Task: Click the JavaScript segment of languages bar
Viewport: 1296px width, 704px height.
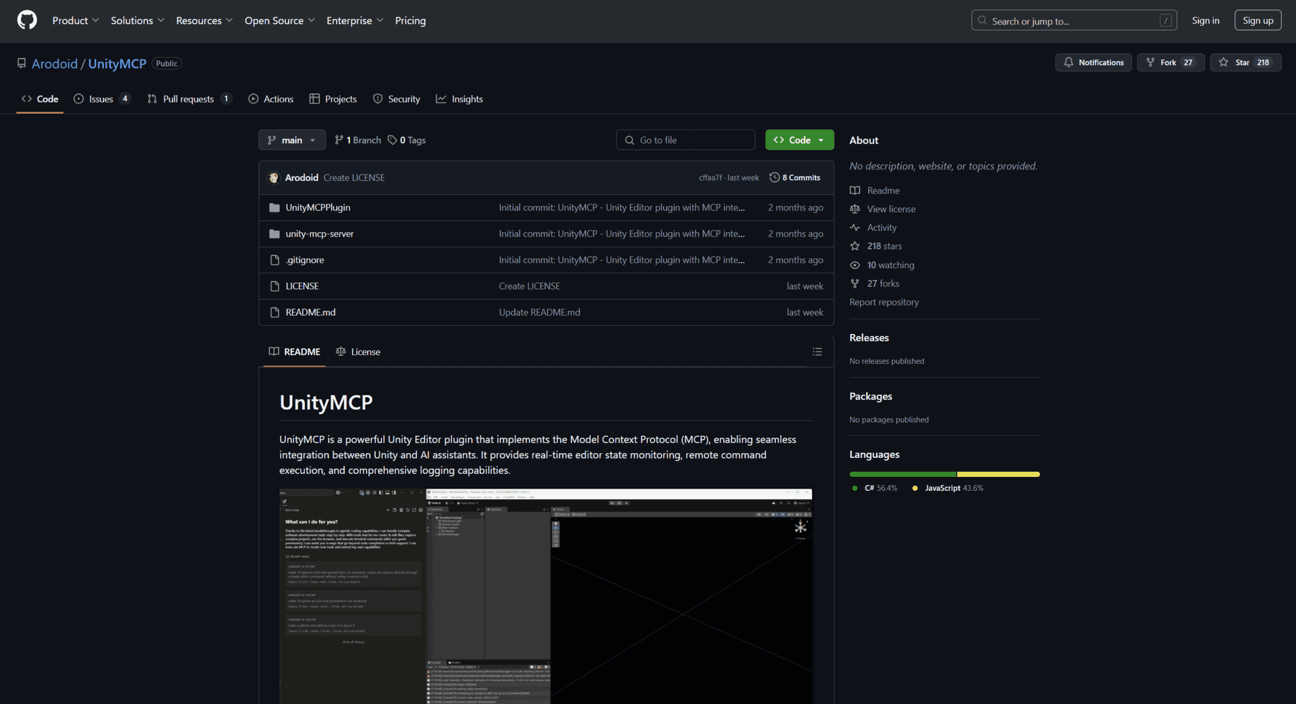Action: pyautogui.click(x=999, y=474)
